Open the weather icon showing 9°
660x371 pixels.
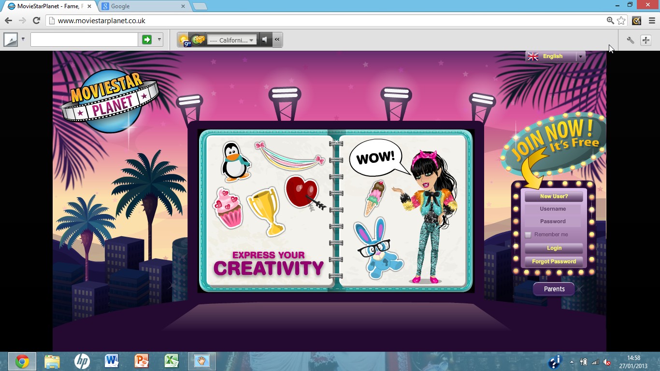coord(184,40)
